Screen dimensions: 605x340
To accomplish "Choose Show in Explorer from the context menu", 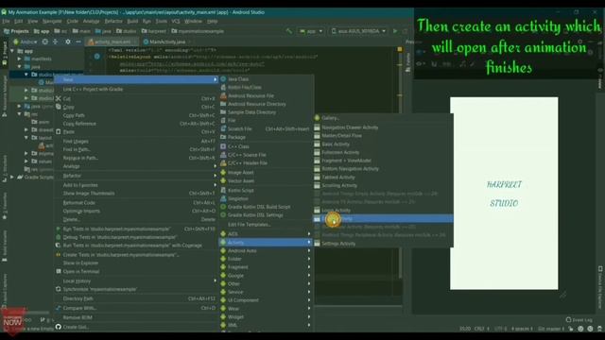I will [135, 263].
